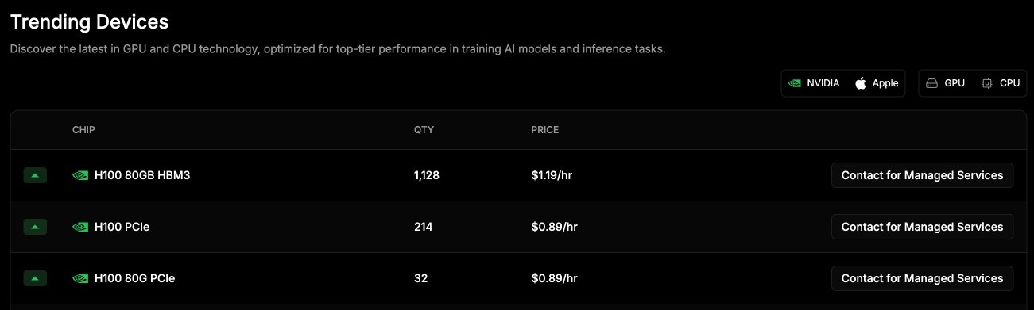Switch the device type to GPU
This screenshot has height=310, width=1034.
tap(945, 83)
